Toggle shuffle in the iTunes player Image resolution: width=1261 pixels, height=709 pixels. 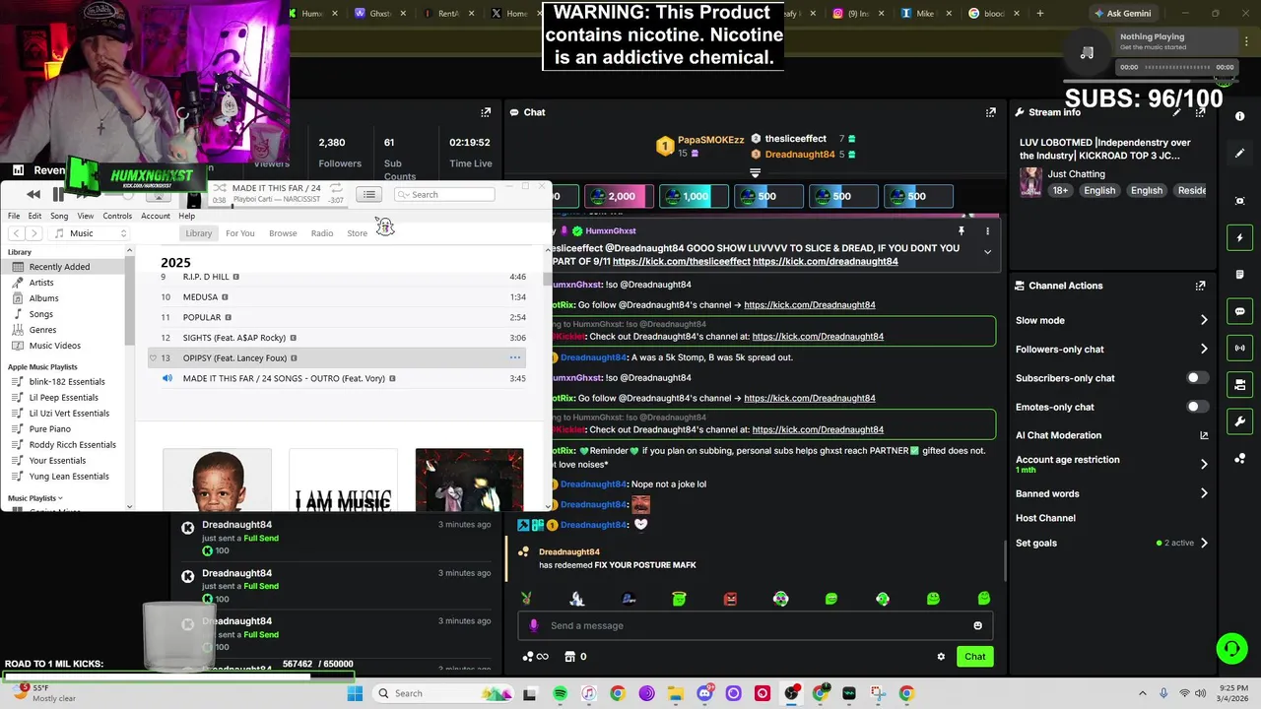(219, 188)
